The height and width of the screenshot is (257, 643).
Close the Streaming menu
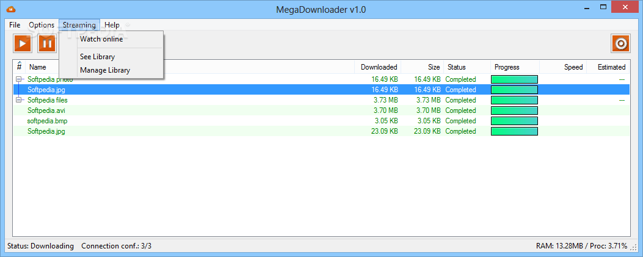pos(79,25)
